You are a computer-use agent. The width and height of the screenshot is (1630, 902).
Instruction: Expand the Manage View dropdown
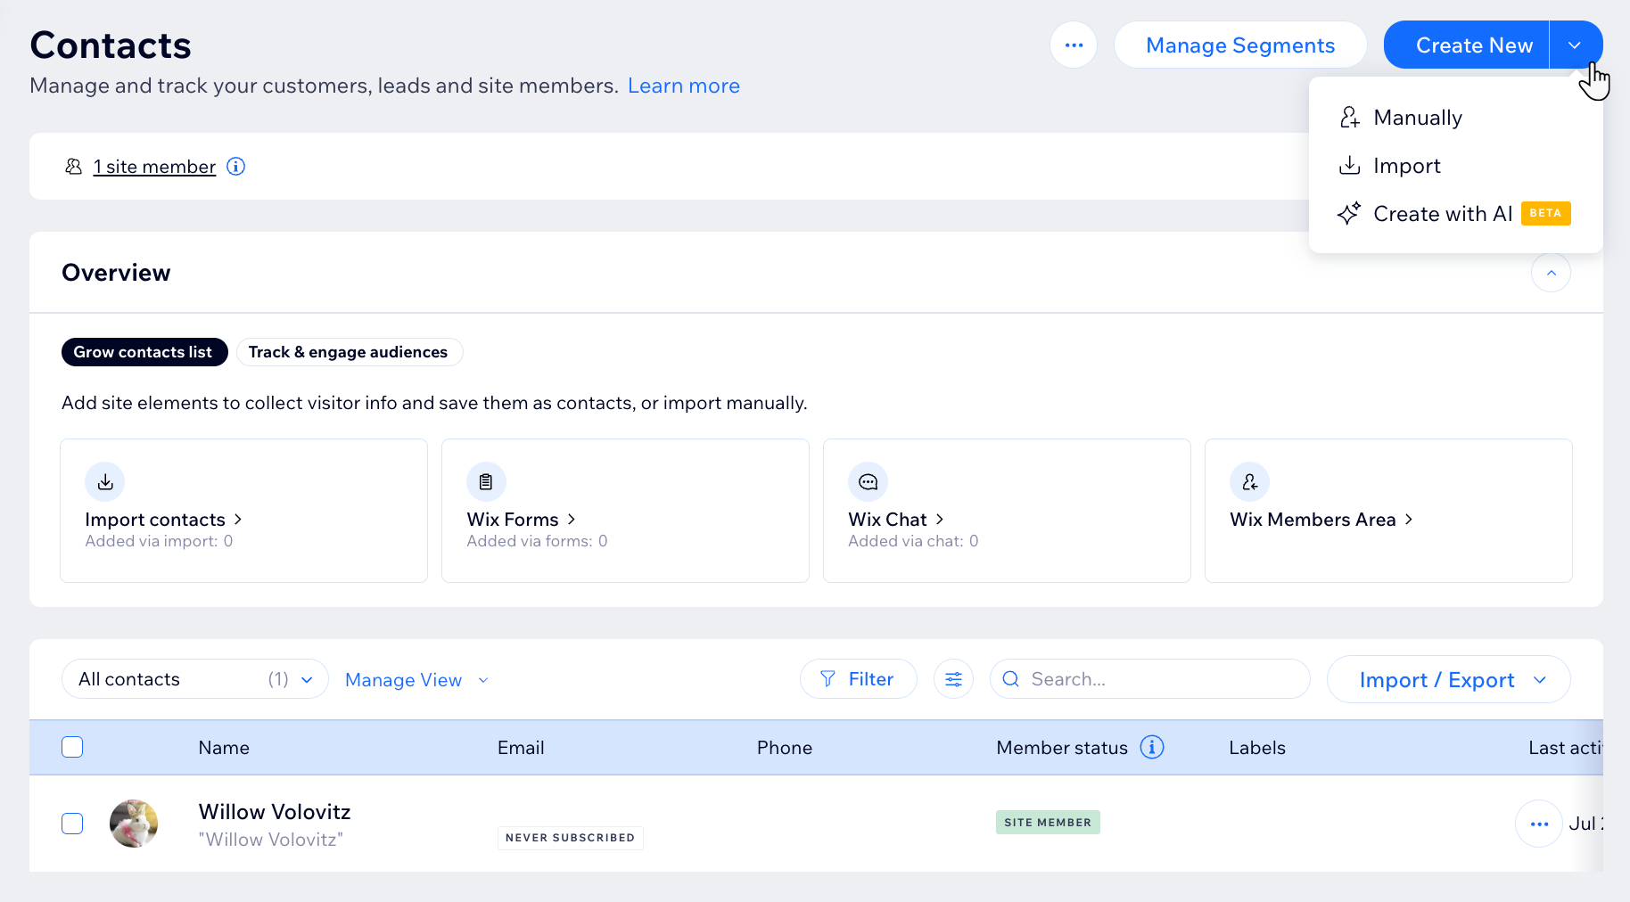pyautogui.click(x=417, y=680)
